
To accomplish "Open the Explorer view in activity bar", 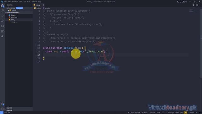I will [3, 6].
